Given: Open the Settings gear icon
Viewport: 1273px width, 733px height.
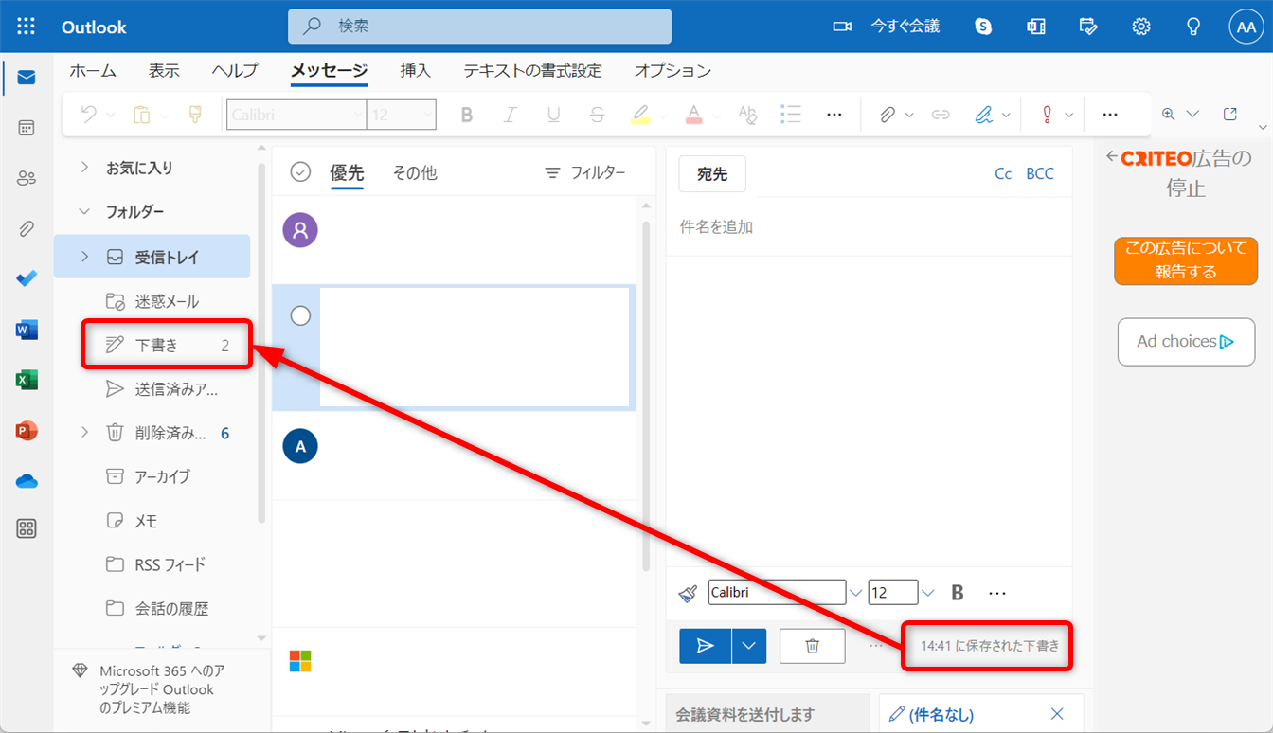Looking at the screenshot, I should 1141,27.
